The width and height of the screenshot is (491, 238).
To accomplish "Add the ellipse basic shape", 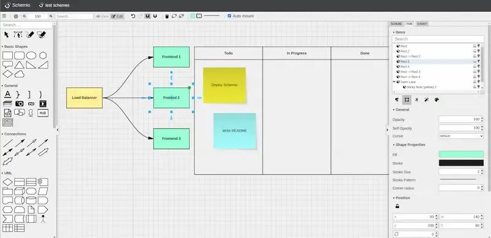I will pyautogui.click(x=31, y=56).
